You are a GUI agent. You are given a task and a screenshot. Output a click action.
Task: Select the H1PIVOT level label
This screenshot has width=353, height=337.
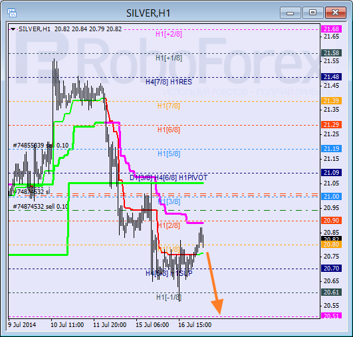193,177
